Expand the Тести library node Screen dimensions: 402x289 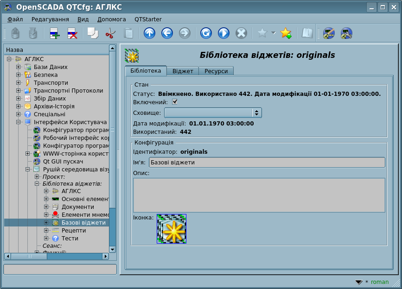46,239
